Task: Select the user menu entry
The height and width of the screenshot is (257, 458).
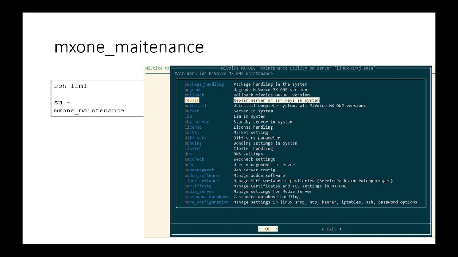Action: pyautogui.click(x=189, y=165)
